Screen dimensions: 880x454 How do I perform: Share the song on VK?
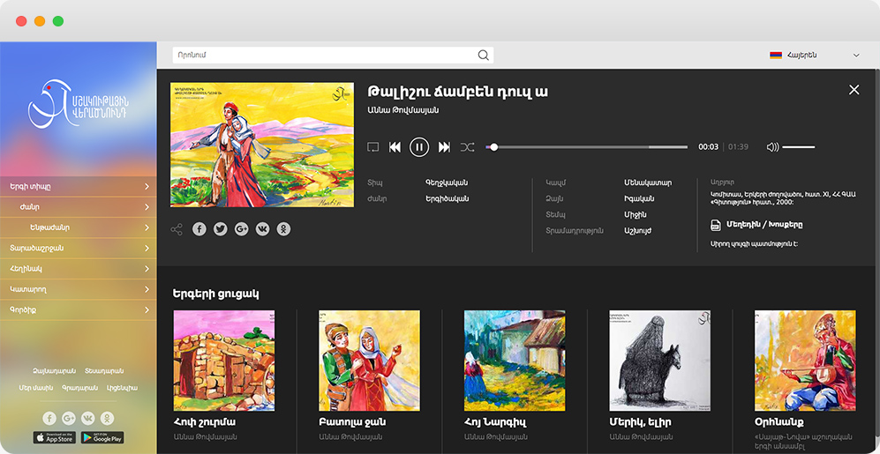tap(263, 229)
